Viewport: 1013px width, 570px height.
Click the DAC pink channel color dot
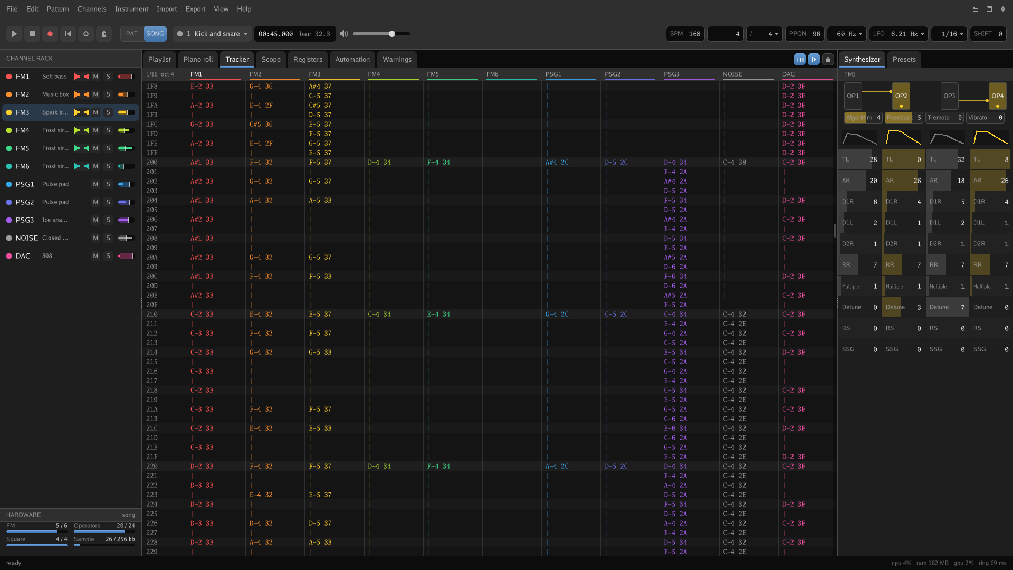pyautogui.click(x=9, y=256)
